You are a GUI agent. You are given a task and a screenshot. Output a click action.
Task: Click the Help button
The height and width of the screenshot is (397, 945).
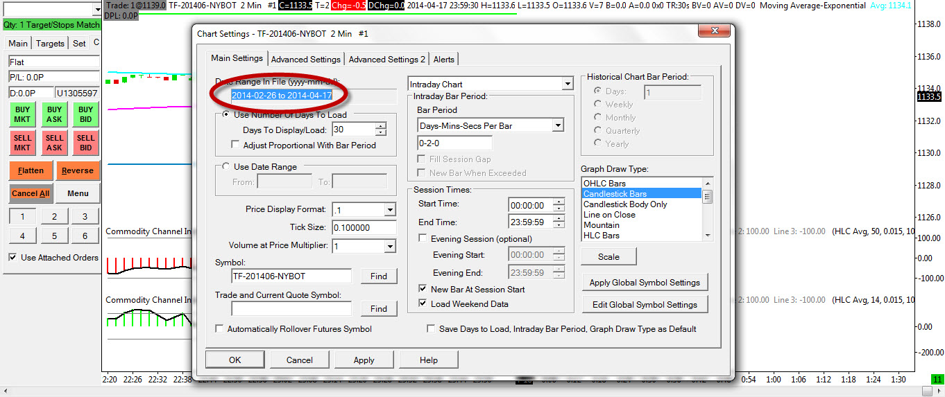click(428, 360)
